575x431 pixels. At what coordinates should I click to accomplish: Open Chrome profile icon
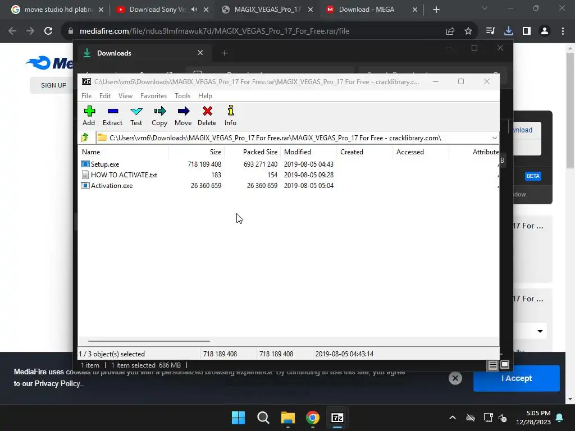(545, 31)
